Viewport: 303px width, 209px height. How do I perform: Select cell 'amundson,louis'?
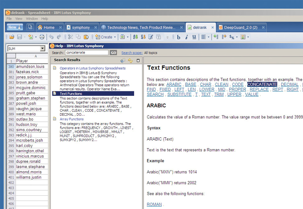coord(32,67)
